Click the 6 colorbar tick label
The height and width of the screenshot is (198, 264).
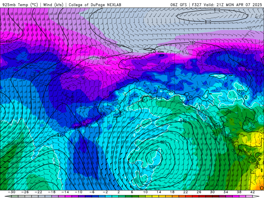[132, 192]
